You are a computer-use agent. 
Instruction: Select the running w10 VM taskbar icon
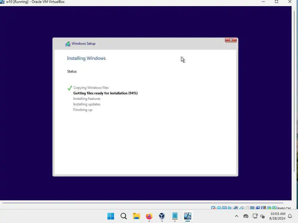(188, 216)
